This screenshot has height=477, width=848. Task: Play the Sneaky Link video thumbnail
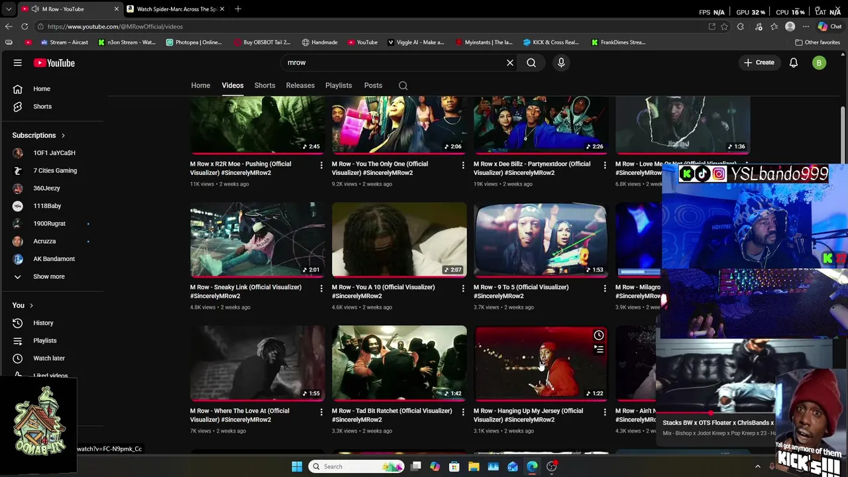tap(258, 239)
